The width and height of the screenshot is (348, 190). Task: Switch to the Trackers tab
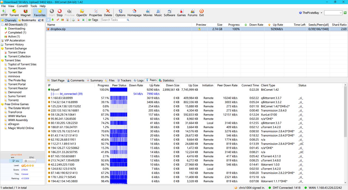[x=124, y=80]
